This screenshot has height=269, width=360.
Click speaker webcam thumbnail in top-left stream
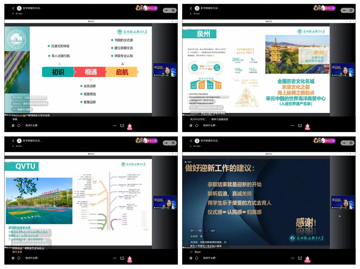coord(165,70)
